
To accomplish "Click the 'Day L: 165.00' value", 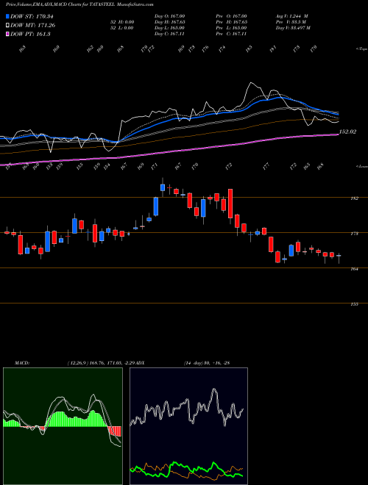I will point(169,28).
